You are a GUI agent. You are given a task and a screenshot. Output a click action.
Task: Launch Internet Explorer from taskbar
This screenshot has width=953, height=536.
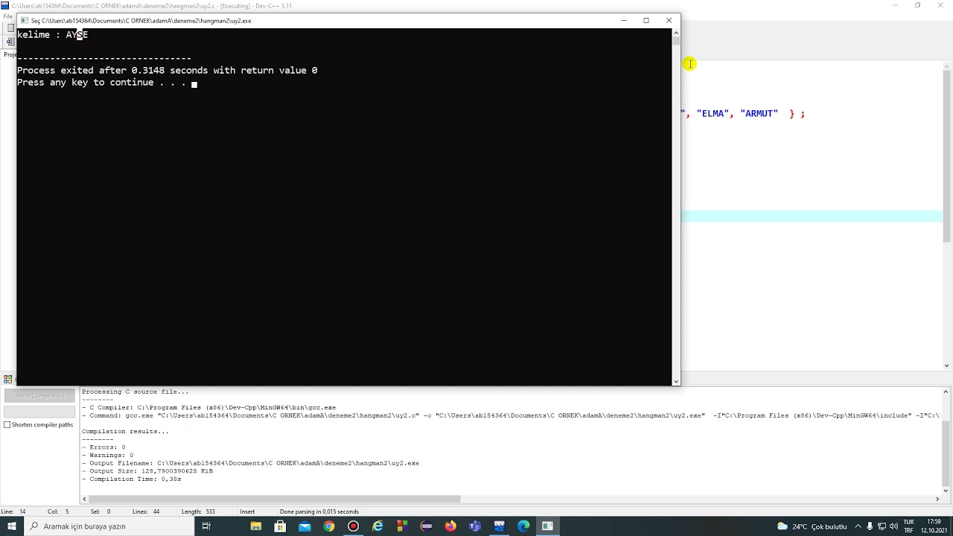pos(377,526)
